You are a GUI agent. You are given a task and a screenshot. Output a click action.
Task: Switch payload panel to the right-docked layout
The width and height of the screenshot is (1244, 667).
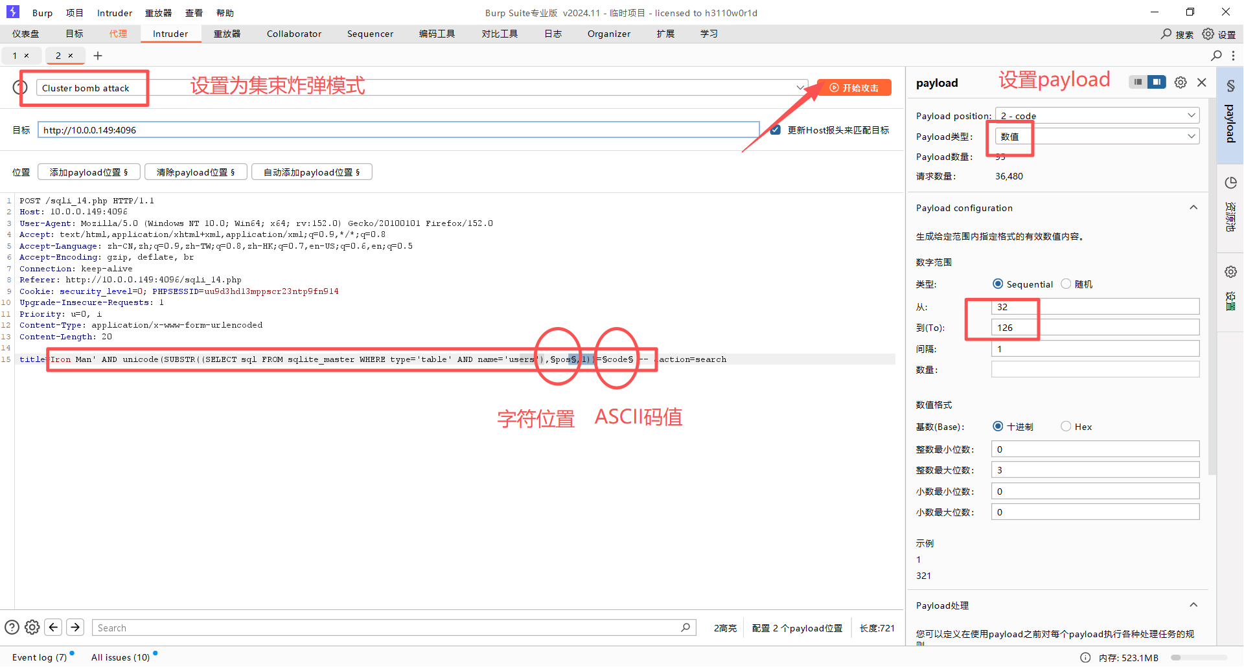[x=1157, y=82]
